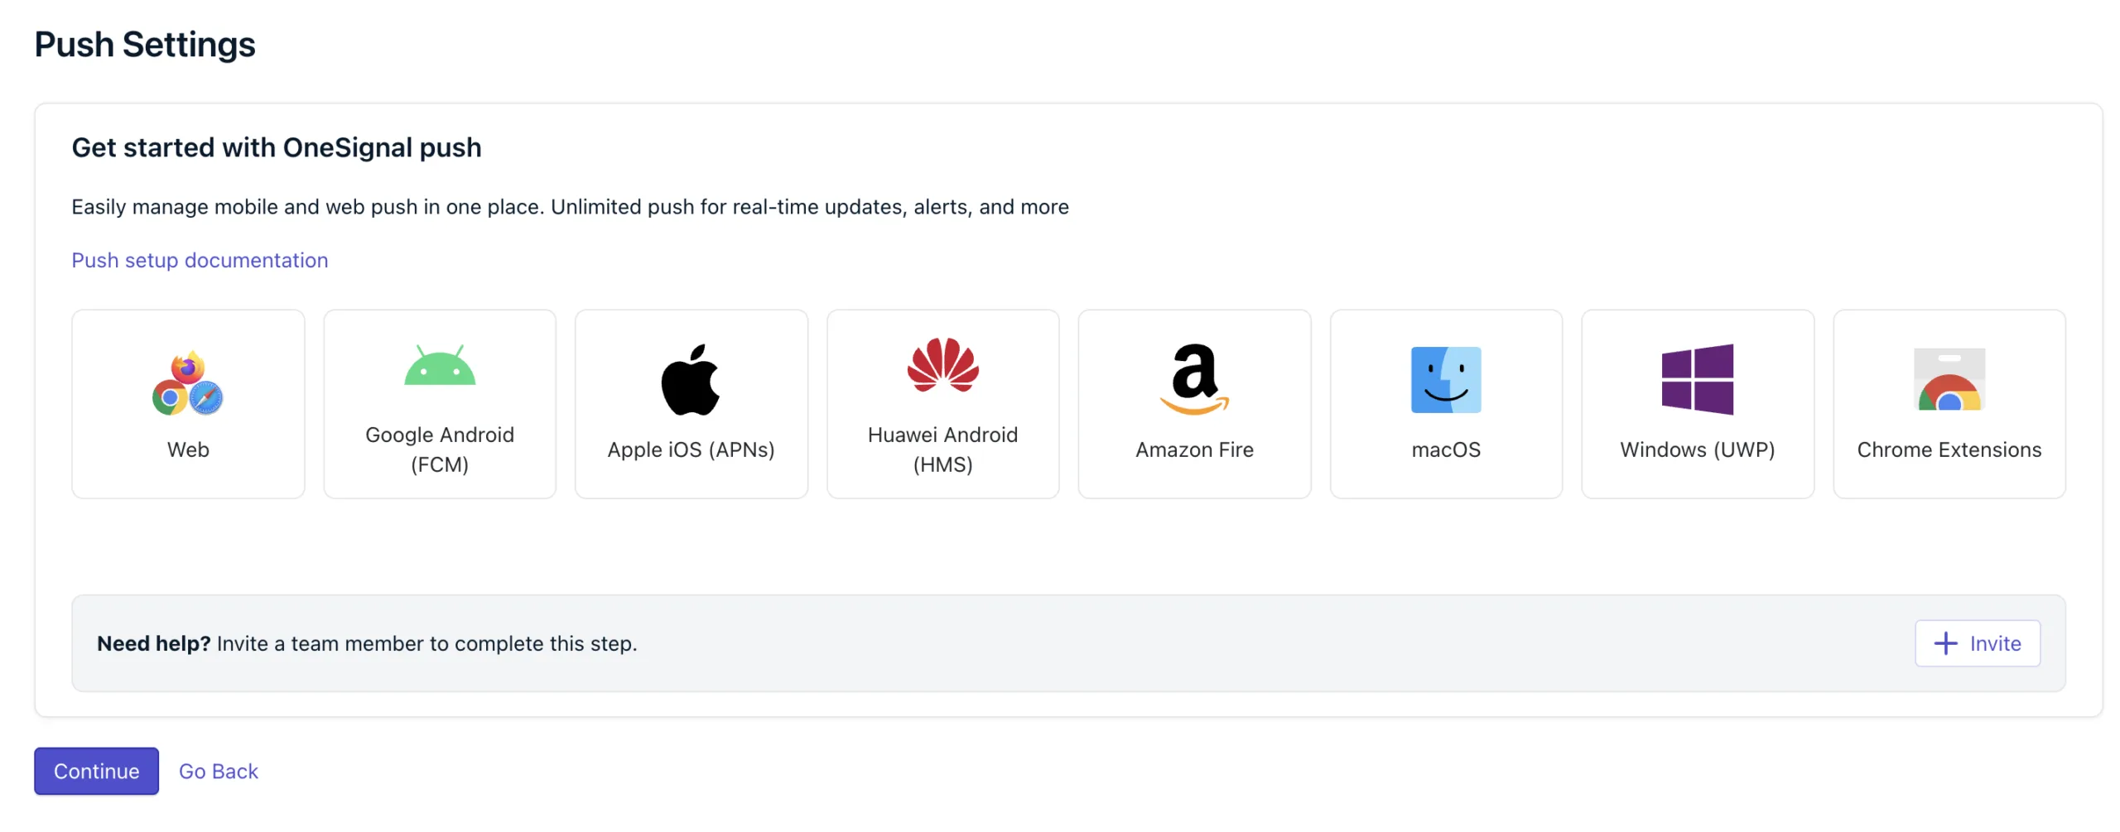Viewport: 2120px width, 832px height.
Task: Choose the Huawei Android (HMS) label
Action: click(942, 450)
